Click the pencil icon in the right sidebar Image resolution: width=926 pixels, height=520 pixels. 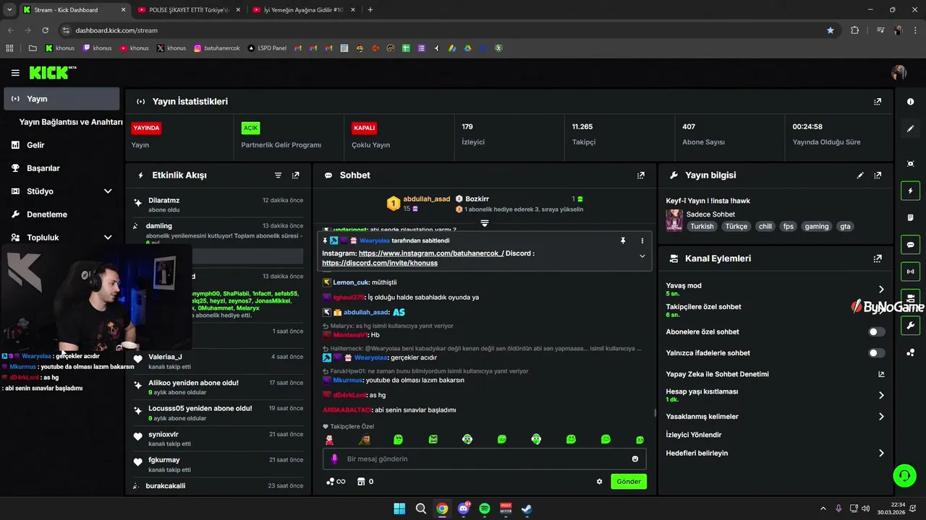(x=910, y=129)
